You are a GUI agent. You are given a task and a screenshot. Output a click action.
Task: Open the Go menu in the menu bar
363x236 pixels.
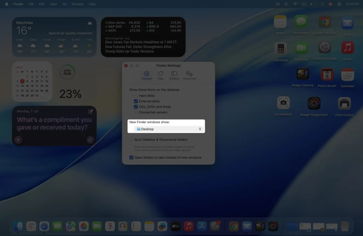click(64, 4)
